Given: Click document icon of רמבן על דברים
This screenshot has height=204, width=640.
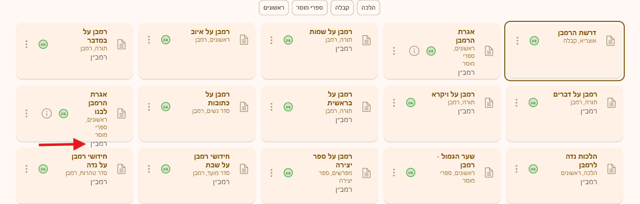Looking at the screenshot, I should pyautogui.click(x=611, y=103).
